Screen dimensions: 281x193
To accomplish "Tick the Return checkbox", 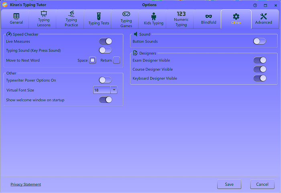I will tap(116, 60).
